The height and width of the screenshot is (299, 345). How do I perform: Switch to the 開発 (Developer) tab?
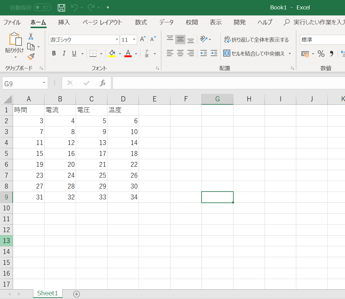pyautogui.click(x=240, y=22)
